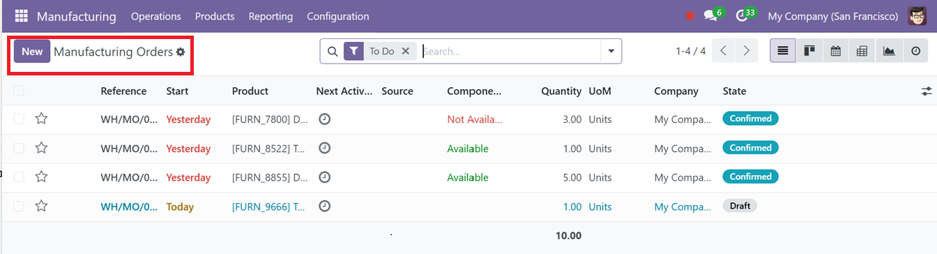Click the 1-4 / 4 pager counter

[x=690, y=51]
